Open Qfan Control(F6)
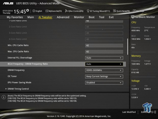Viewport: 158px width, 119px height. pyautogui.click(x=74, y=11)
